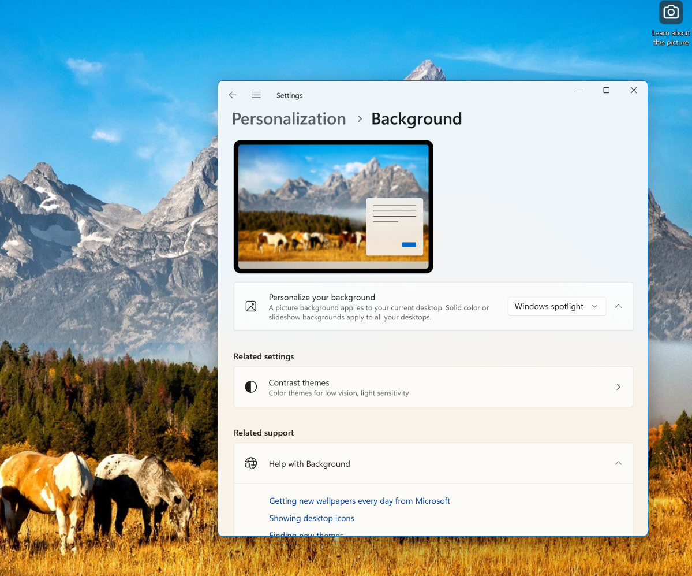The width and height of the screenshot is (692, 576).
Task: Click the Background breadcrumb heading
Action: (417, 119)
